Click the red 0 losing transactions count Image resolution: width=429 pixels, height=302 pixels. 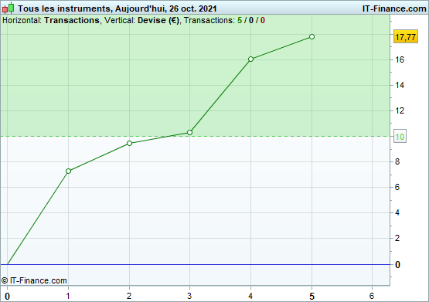263,21
